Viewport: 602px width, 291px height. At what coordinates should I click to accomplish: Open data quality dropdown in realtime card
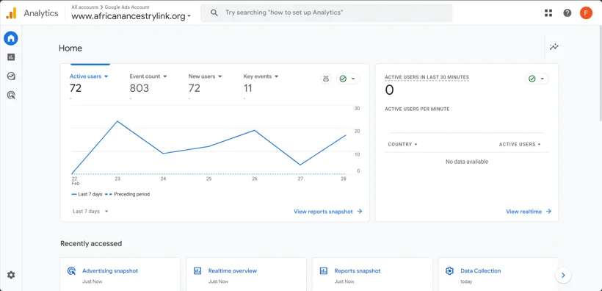(537, 79)
